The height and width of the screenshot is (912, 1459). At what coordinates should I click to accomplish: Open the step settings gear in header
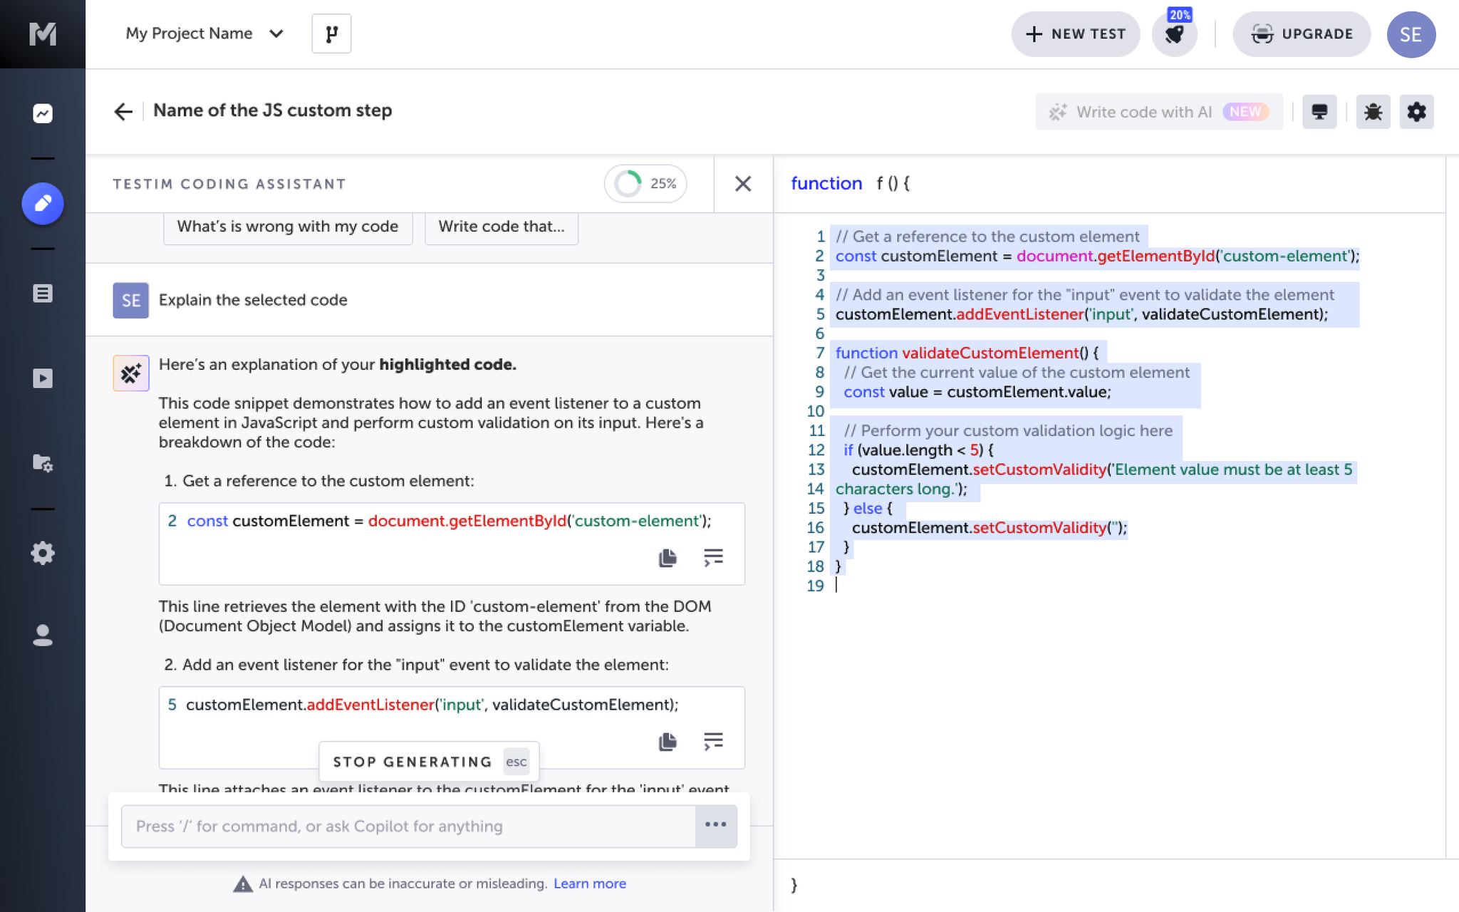point(1417,112)
